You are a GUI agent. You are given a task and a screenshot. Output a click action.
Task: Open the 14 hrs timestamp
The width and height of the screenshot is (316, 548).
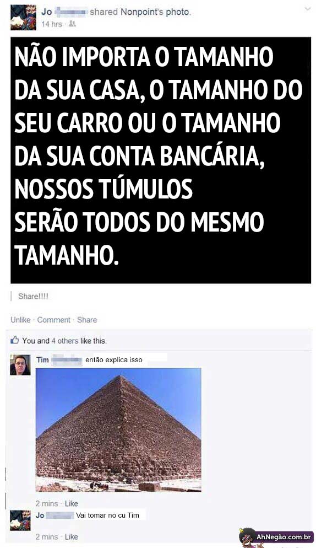[x=52, y=24]
